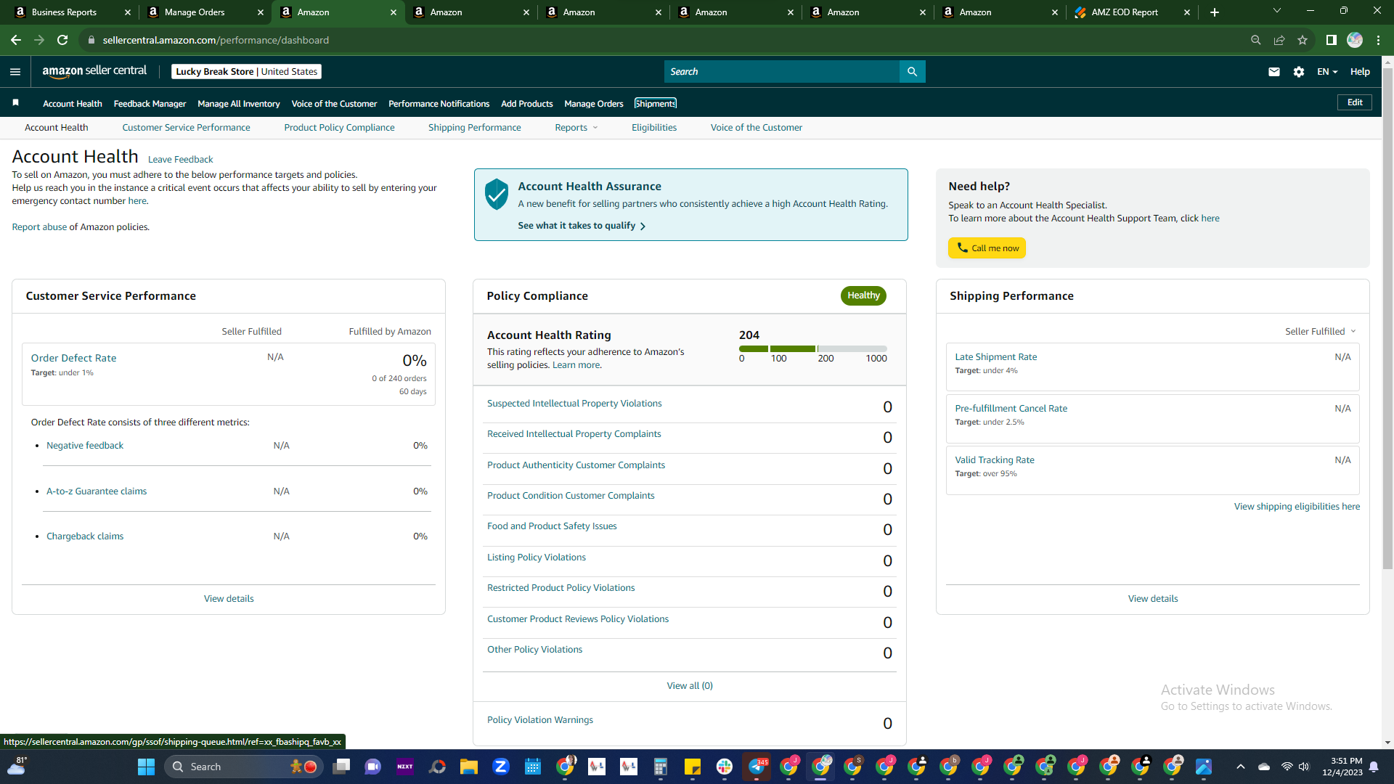This screenshot has height=784, width=1394.
Task: Open Manage All Inventory in favorites bar
Action: point(239,104)
